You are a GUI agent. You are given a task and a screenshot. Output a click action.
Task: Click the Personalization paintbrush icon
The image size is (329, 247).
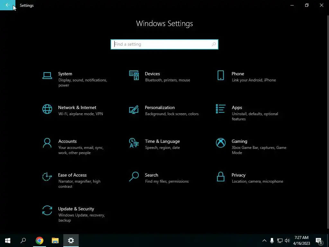click(134, 109)
